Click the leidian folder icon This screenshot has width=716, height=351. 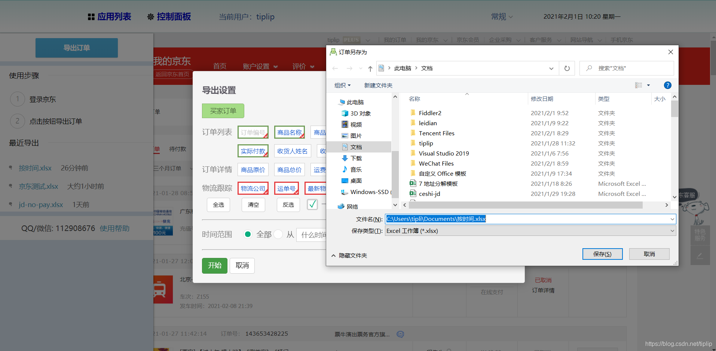[413, 123]
